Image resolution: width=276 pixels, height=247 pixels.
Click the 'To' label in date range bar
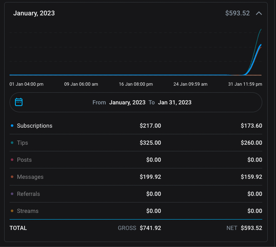tap(152, 102)
